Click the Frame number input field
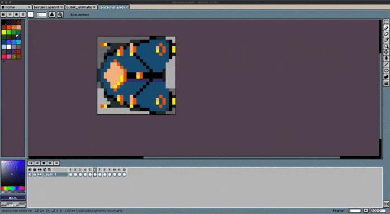The image size is (390, 214). pyautogui.click(x=354, y=211)
